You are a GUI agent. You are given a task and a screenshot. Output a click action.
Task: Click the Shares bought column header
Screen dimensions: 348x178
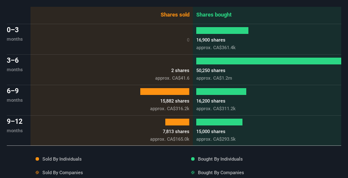[214, 15]
